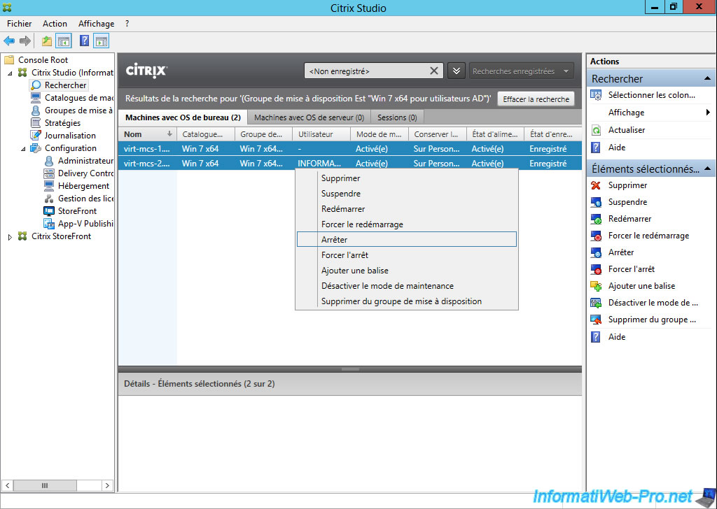This screenshot has height=509, width=717.
Task: Select the StoreFront node icon in tree
Action: (x=49, y=211)
